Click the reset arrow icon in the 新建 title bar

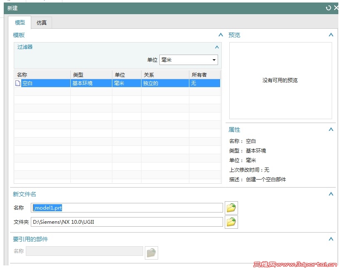[x=328, y=8]
